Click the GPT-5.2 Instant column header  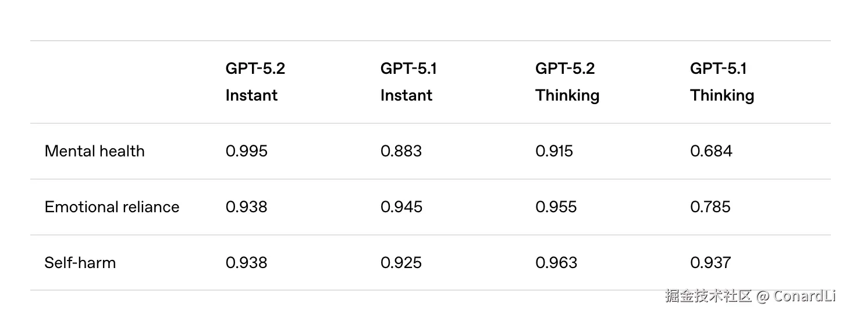coord(255,82)
